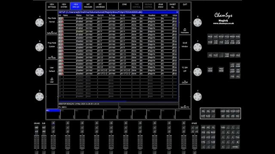Click the FULL keypad key
The image size is (275, 154).
238,137
